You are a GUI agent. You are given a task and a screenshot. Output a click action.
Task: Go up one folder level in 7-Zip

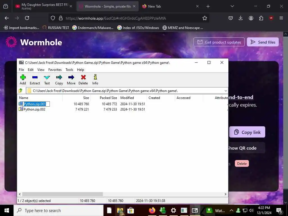tap(20, 91)
